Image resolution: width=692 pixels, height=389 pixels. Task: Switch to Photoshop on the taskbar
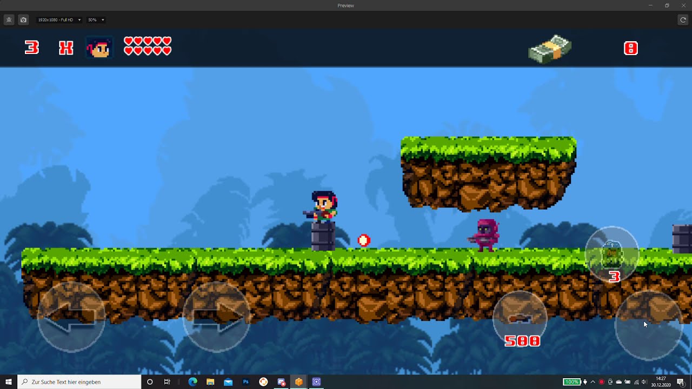245,382
